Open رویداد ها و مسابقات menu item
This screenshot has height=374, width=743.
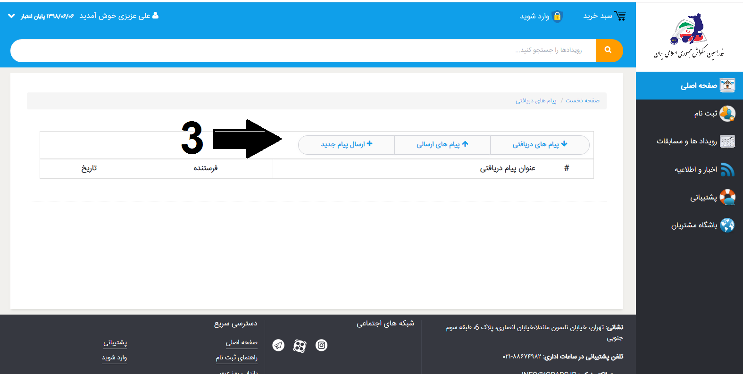click(x=686, y=141)
